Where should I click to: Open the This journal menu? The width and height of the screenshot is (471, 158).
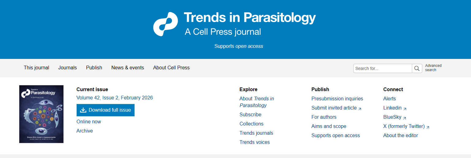36,68
